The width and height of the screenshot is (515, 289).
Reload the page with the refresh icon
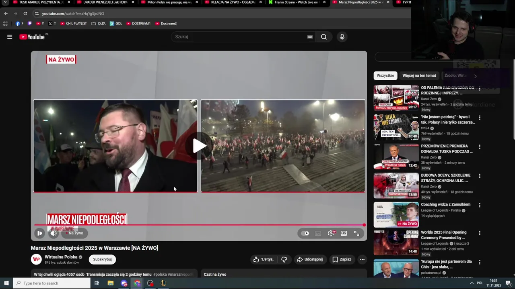[x=25, y=14]
